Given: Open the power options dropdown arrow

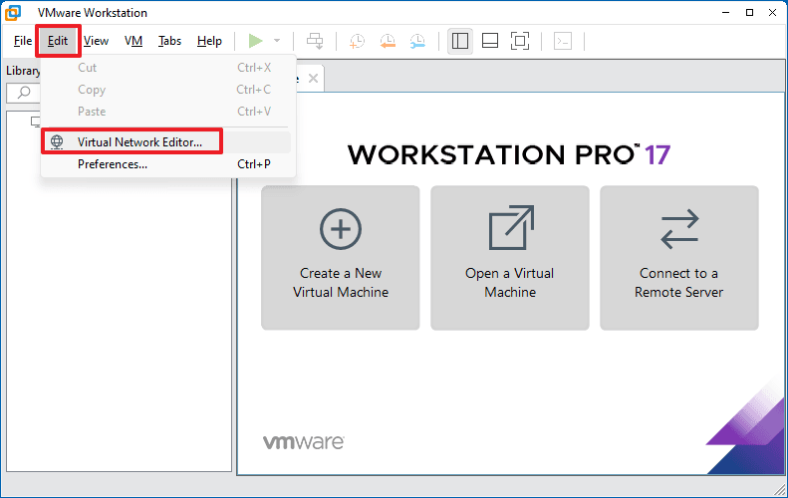Looking at the screenshot, I should point(277,41).
